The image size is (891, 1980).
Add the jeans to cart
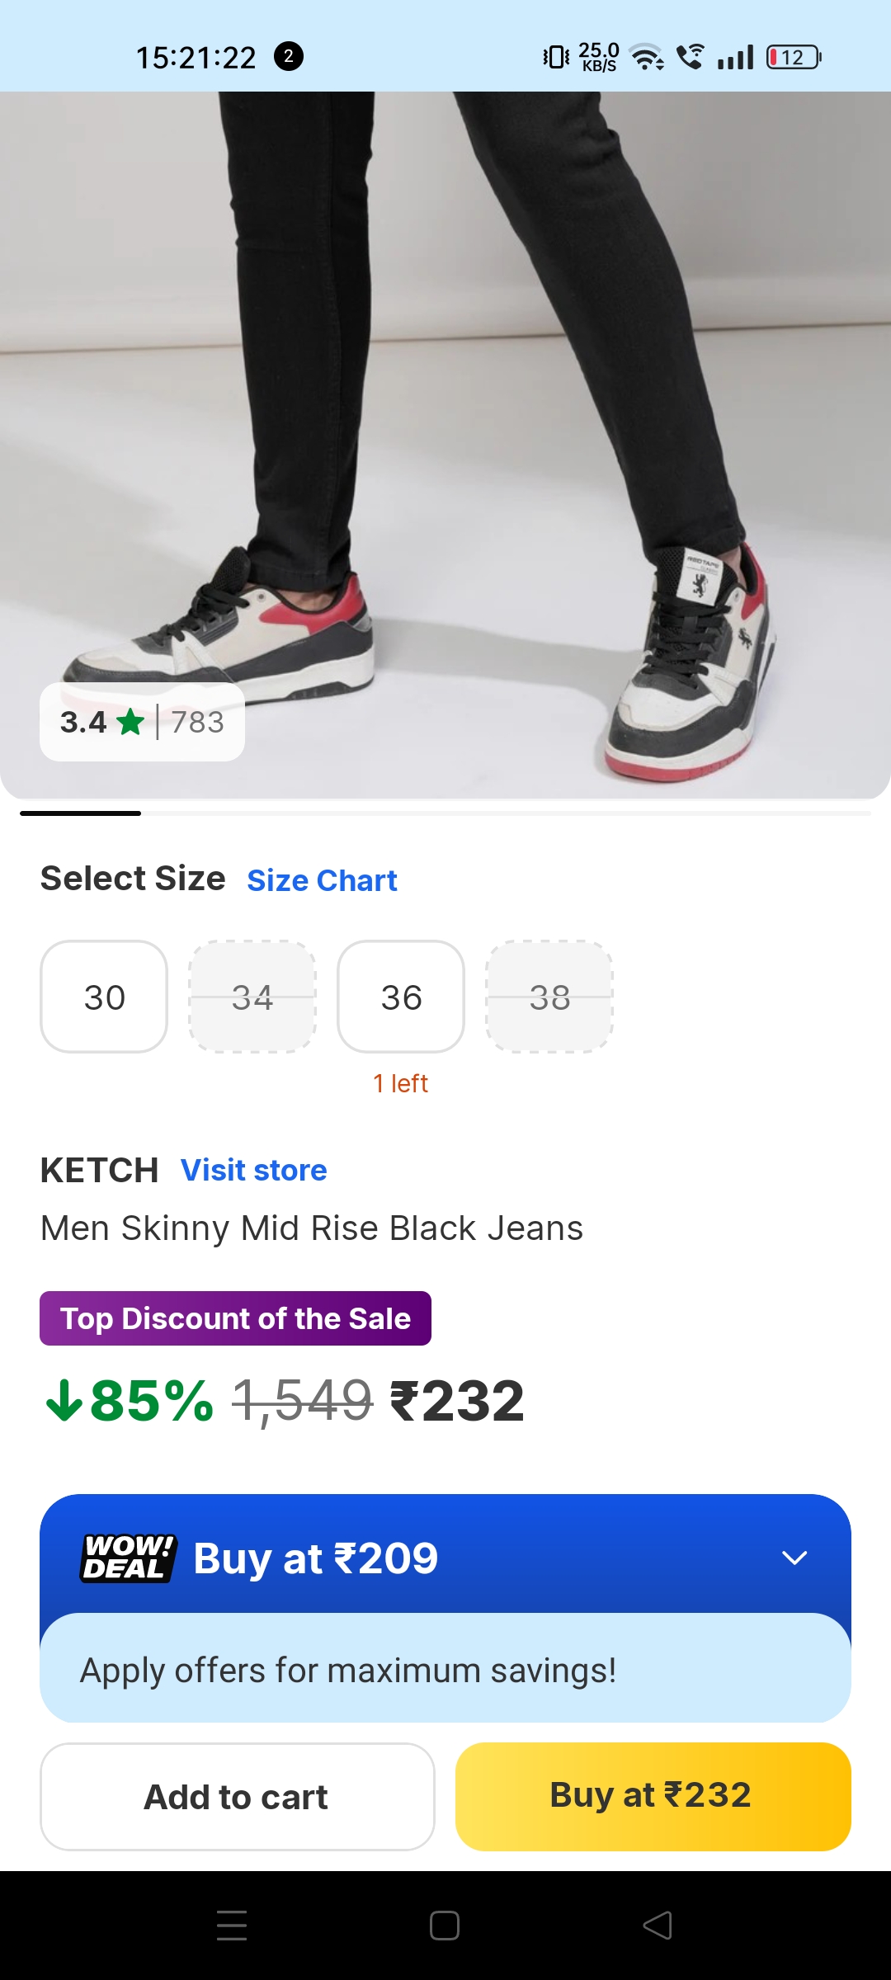coord(238,1797)
